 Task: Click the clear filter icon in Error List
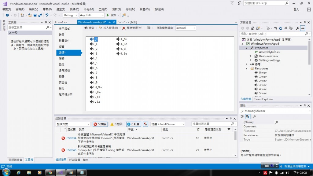pos(145,124)
